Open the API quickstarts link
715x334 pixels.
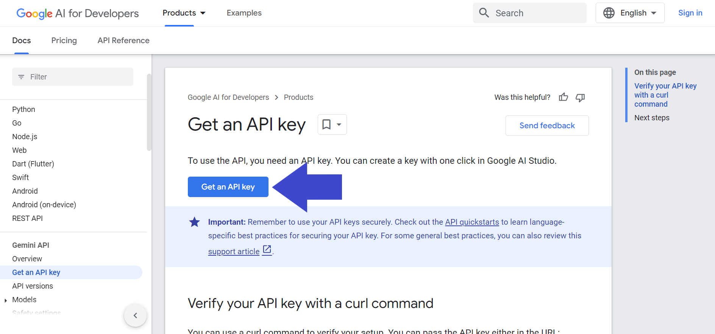click(x=471, y=222)
